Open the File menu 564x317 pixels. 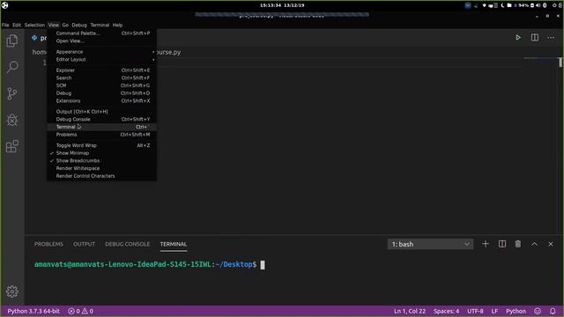[5, 26]
